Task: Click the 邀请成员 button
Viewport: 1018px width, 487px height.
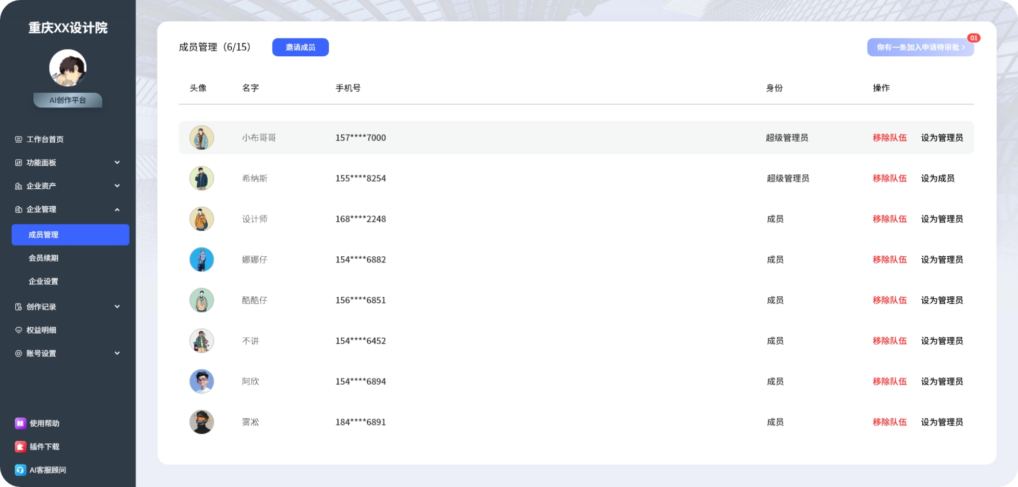Action: pos(300,47)
